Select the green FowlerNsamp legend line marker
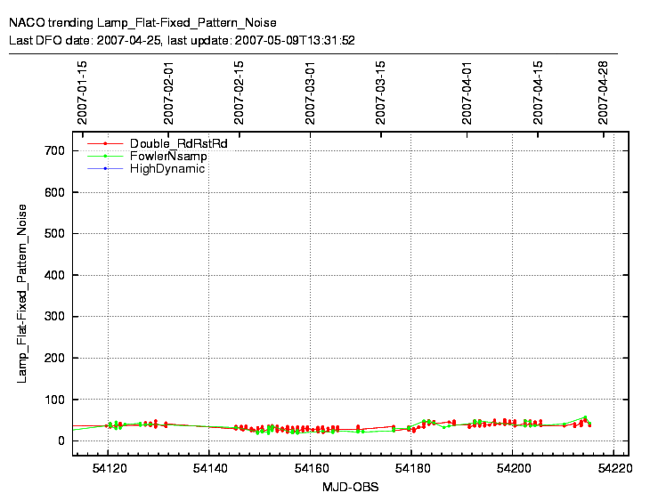 pyautogui.click(x=105, y=156)
